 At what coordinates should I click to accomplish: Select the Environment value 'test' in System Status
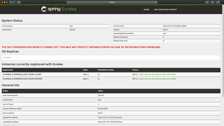[x=71, y=26]
